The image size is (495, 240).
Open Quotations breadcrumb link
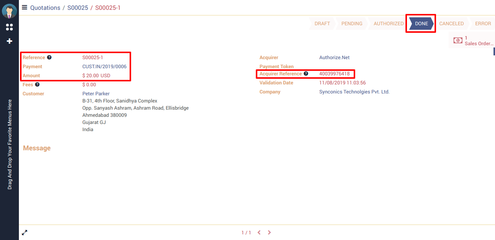[x=45, y=8]
